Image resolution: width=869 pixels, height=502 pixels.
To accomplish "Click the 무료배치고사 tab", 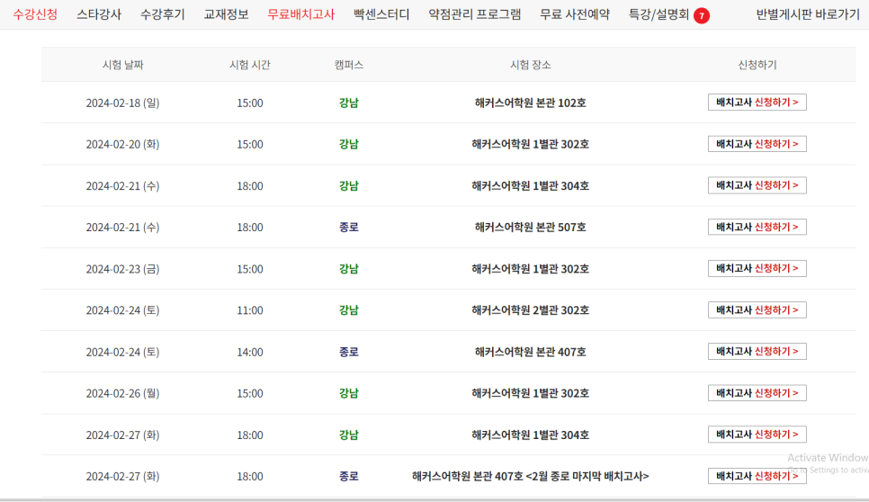I will 301,14.
